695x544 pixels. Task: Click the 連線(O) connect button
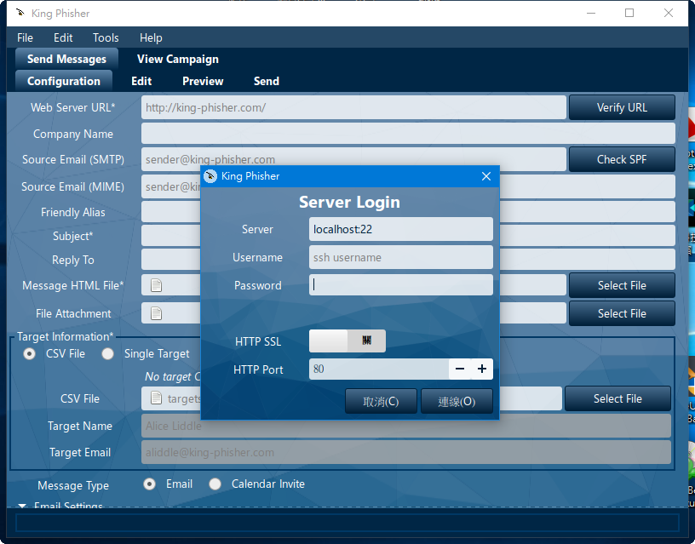click(x=457, y=401)
